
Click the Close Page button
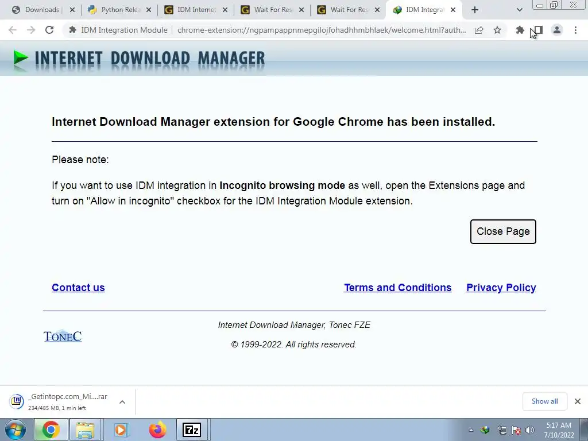[x=503, y=231]
